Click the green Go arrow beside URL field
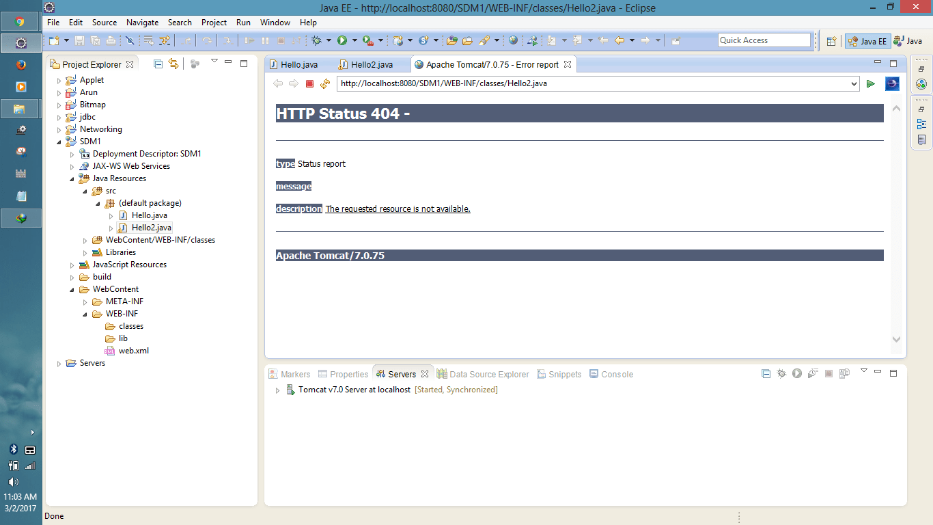 point(871,83)
